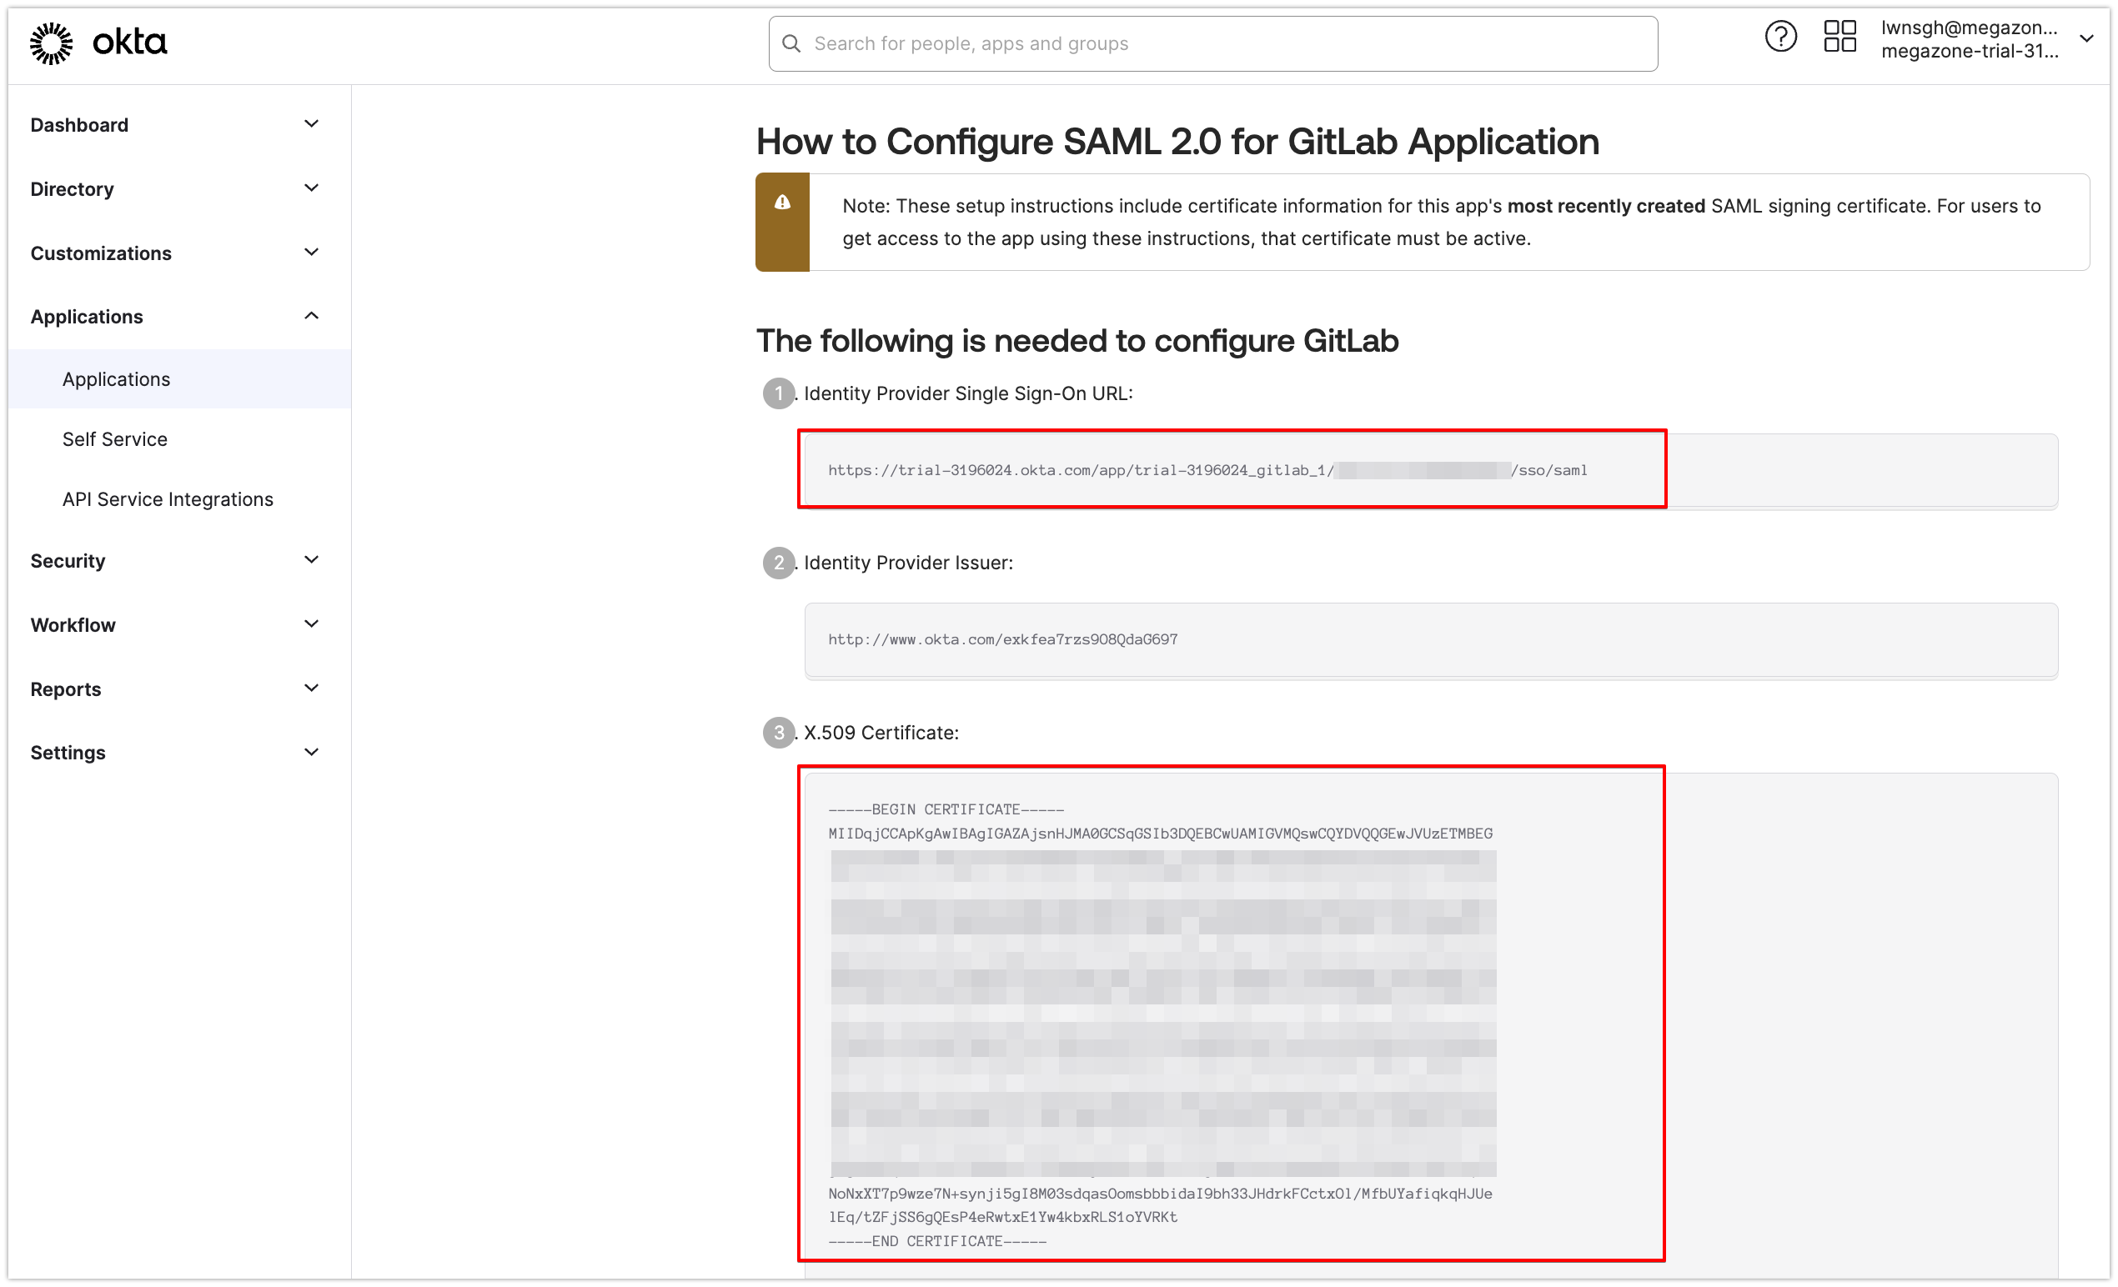Click the END CERTIFICATE line
The width and height of the screenshot is (2118, 1287).
(x=937, y=1241)
